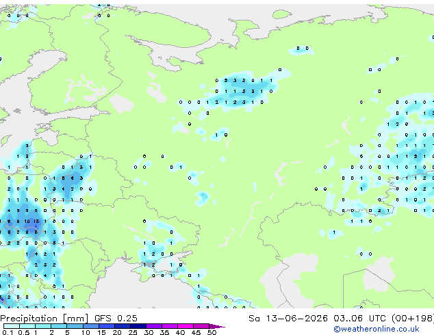
Task: Click the "13" precipitation value on the map
Action: 36,222
